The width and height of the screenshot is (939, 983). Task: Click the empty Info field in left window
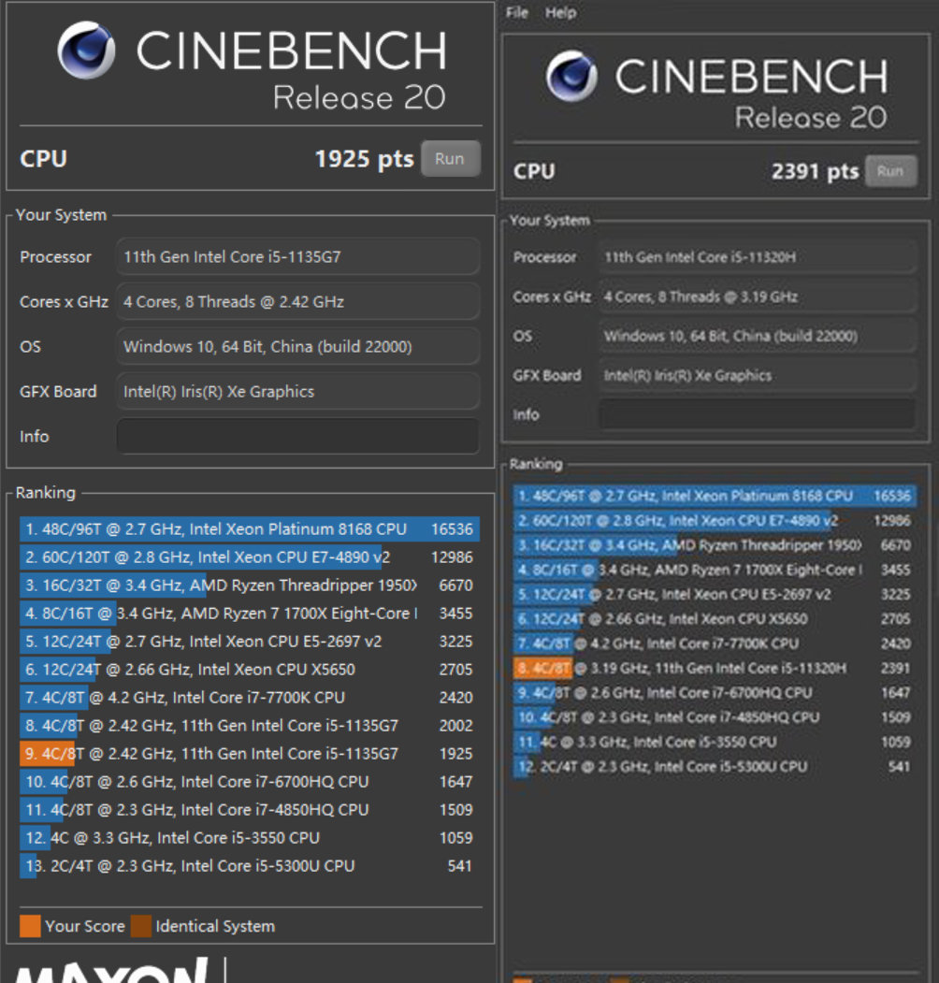point(297,437)
